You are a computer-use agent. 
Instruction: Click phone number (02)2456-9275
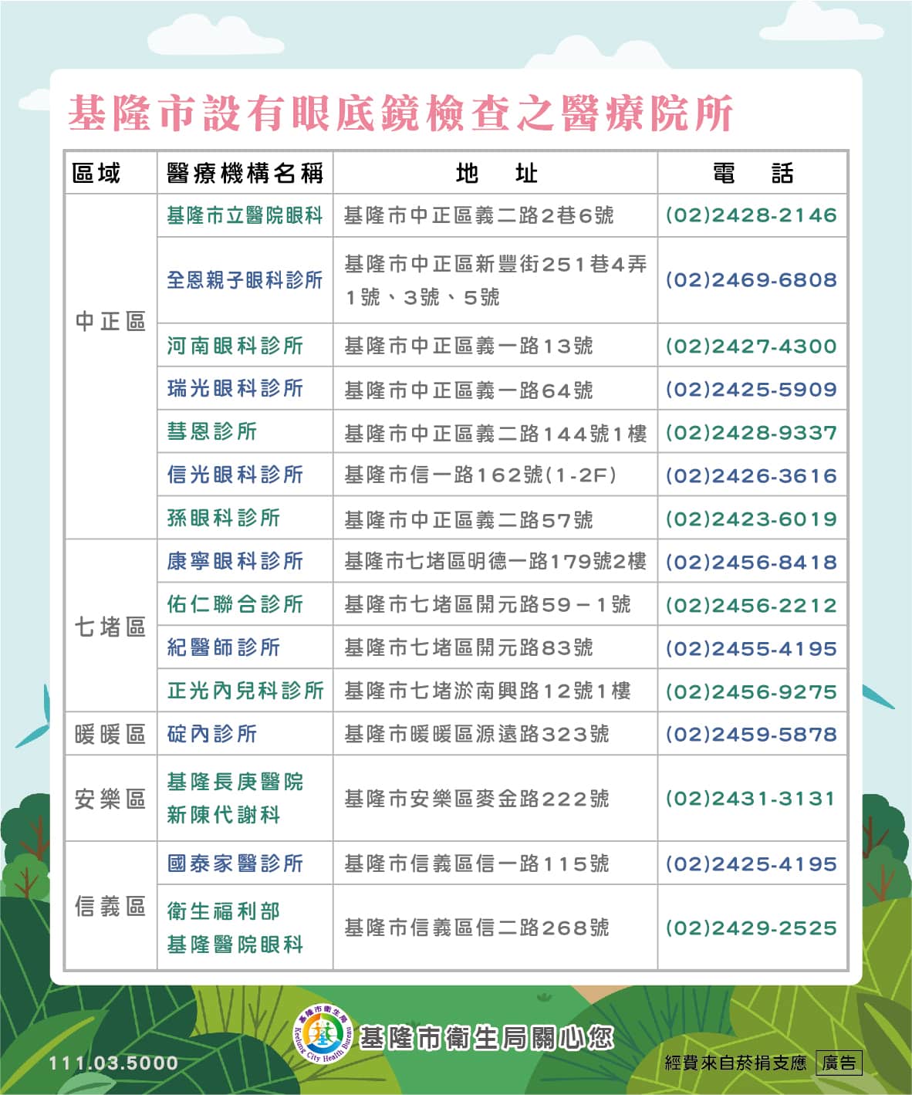point(752,691)
